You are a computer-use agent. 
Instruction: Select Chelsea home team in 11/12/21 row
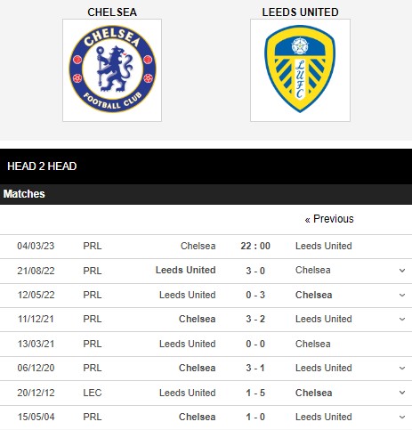click(x=197, y=319)
